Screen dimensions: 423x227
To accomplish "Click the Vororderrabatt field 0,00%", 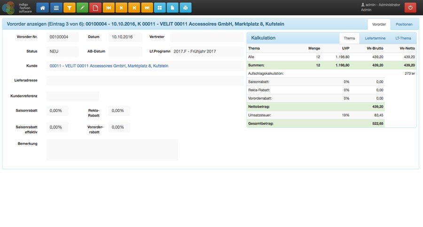I will 119,127.
